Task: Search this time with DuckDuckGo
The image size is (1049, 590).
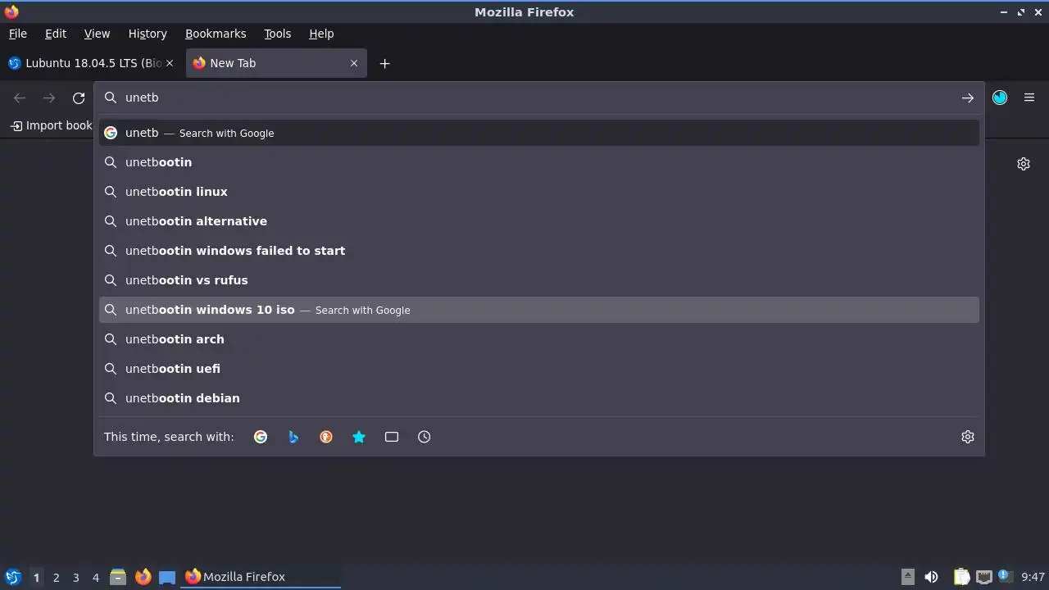Action: [326, 437]
